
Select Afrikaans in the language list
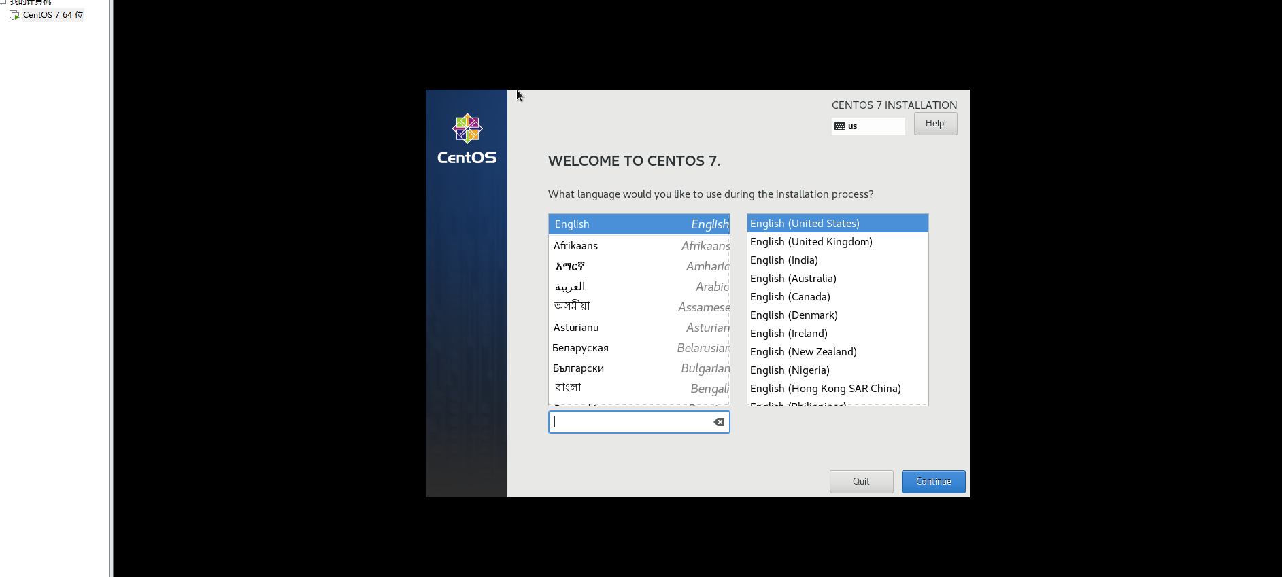pyautogui.click(x=639, y=245)
